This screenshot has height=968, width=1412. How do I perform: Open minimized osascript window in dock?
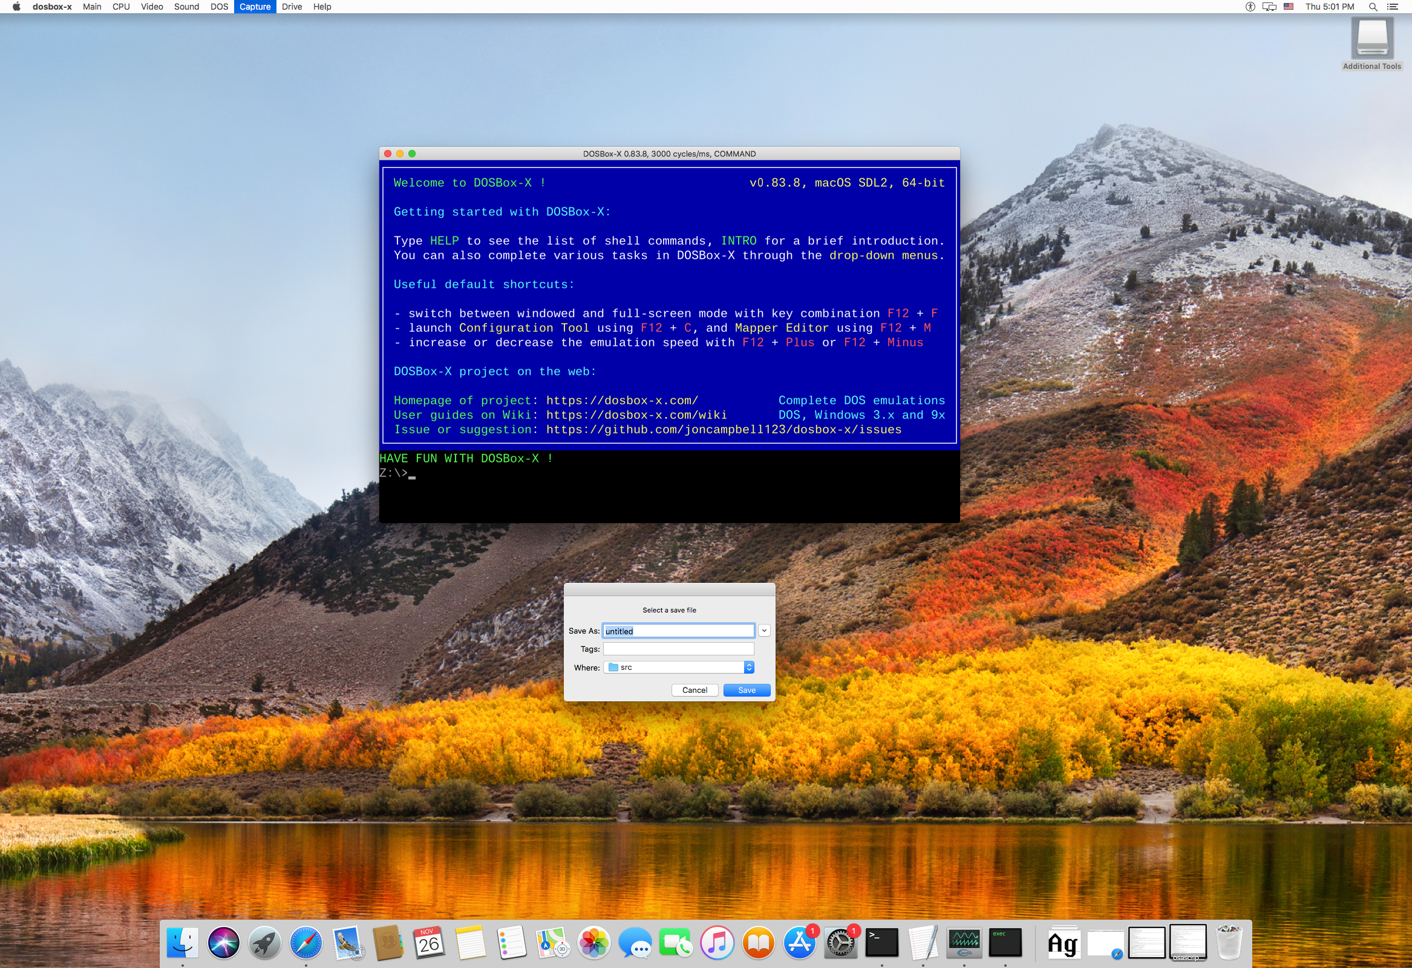tap(1188, 943)
